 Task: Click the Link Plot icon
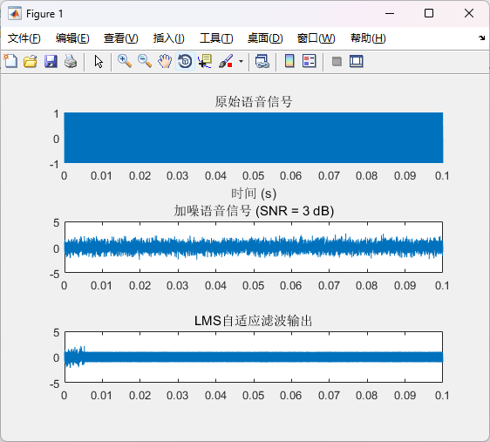click(262, 61)
